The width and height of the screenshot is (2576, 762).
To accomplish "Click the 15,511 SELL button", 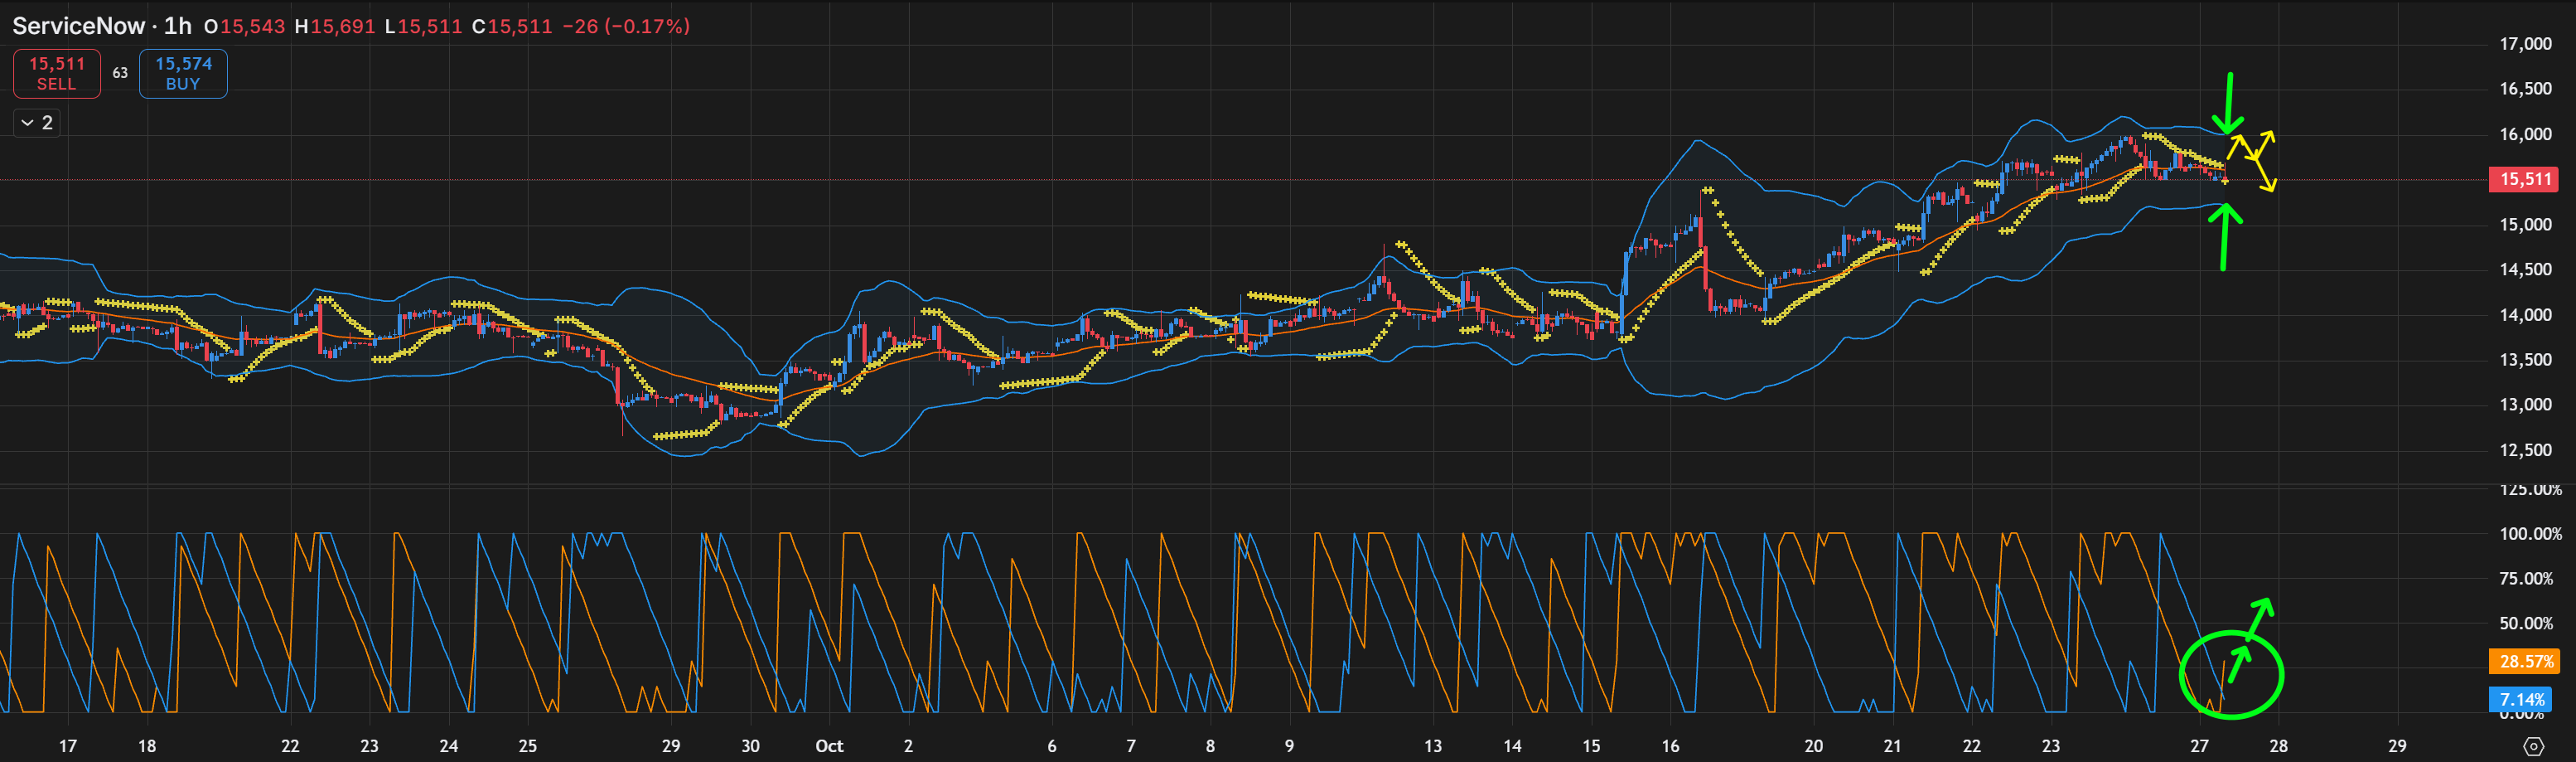I will (x=57, y=73).
